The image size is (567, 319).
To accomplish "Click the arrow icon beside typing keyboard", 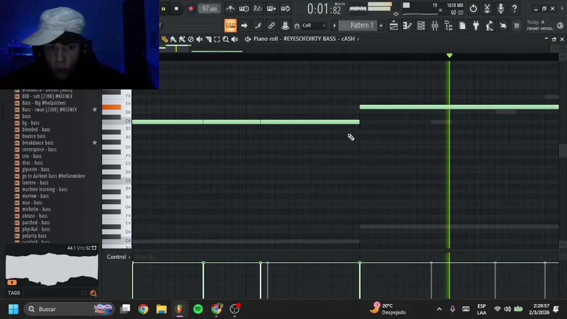I will (x=244, y=26).
